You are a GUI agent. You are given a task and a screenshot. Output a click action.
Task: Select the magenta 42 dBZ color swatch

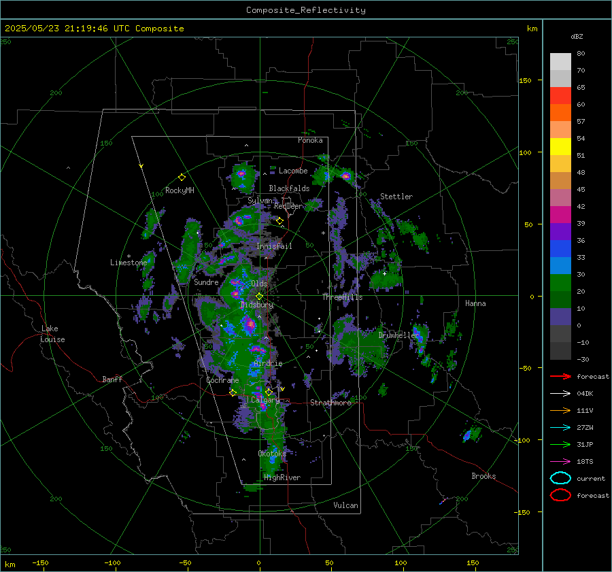coord(560,214)
